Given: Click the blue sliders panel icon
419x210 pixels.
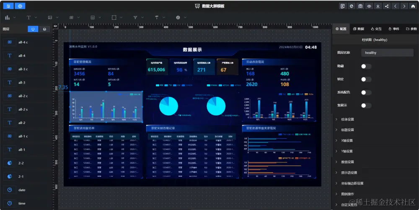Looking at the screenshot, I should point(8,6).
